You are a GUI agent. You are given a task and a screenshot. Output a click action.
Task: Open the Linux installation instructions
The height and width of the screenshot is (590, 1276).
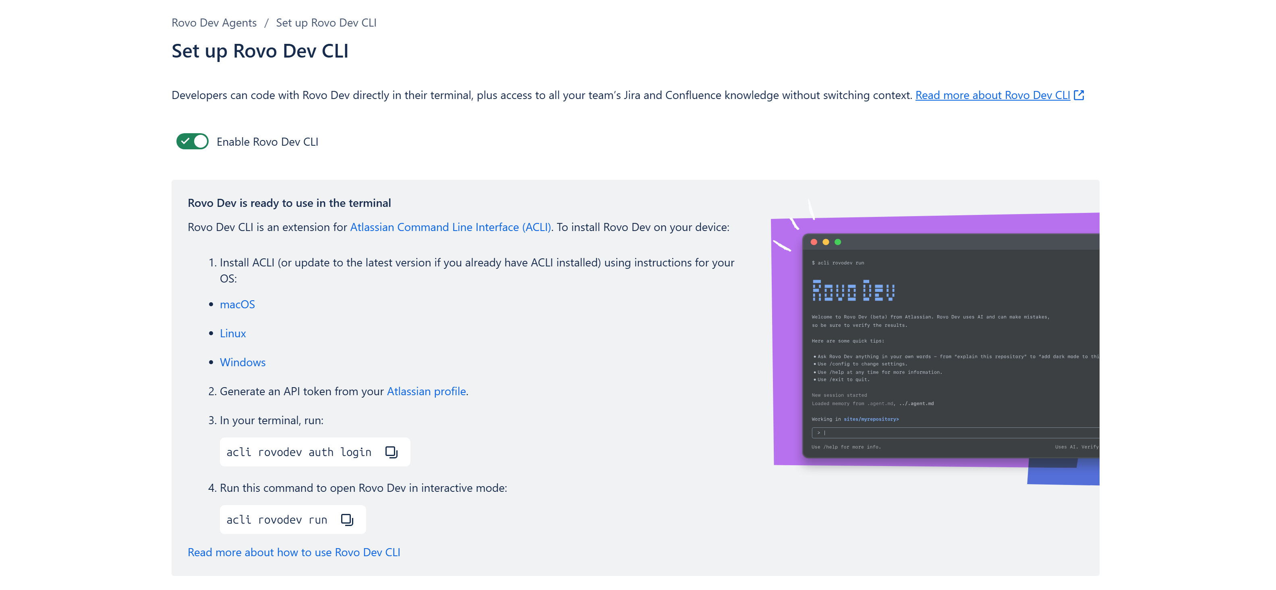pos(232,333)
